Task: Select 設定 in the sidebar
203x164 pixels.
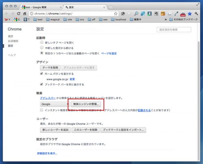Action: [x=11, y=46]
